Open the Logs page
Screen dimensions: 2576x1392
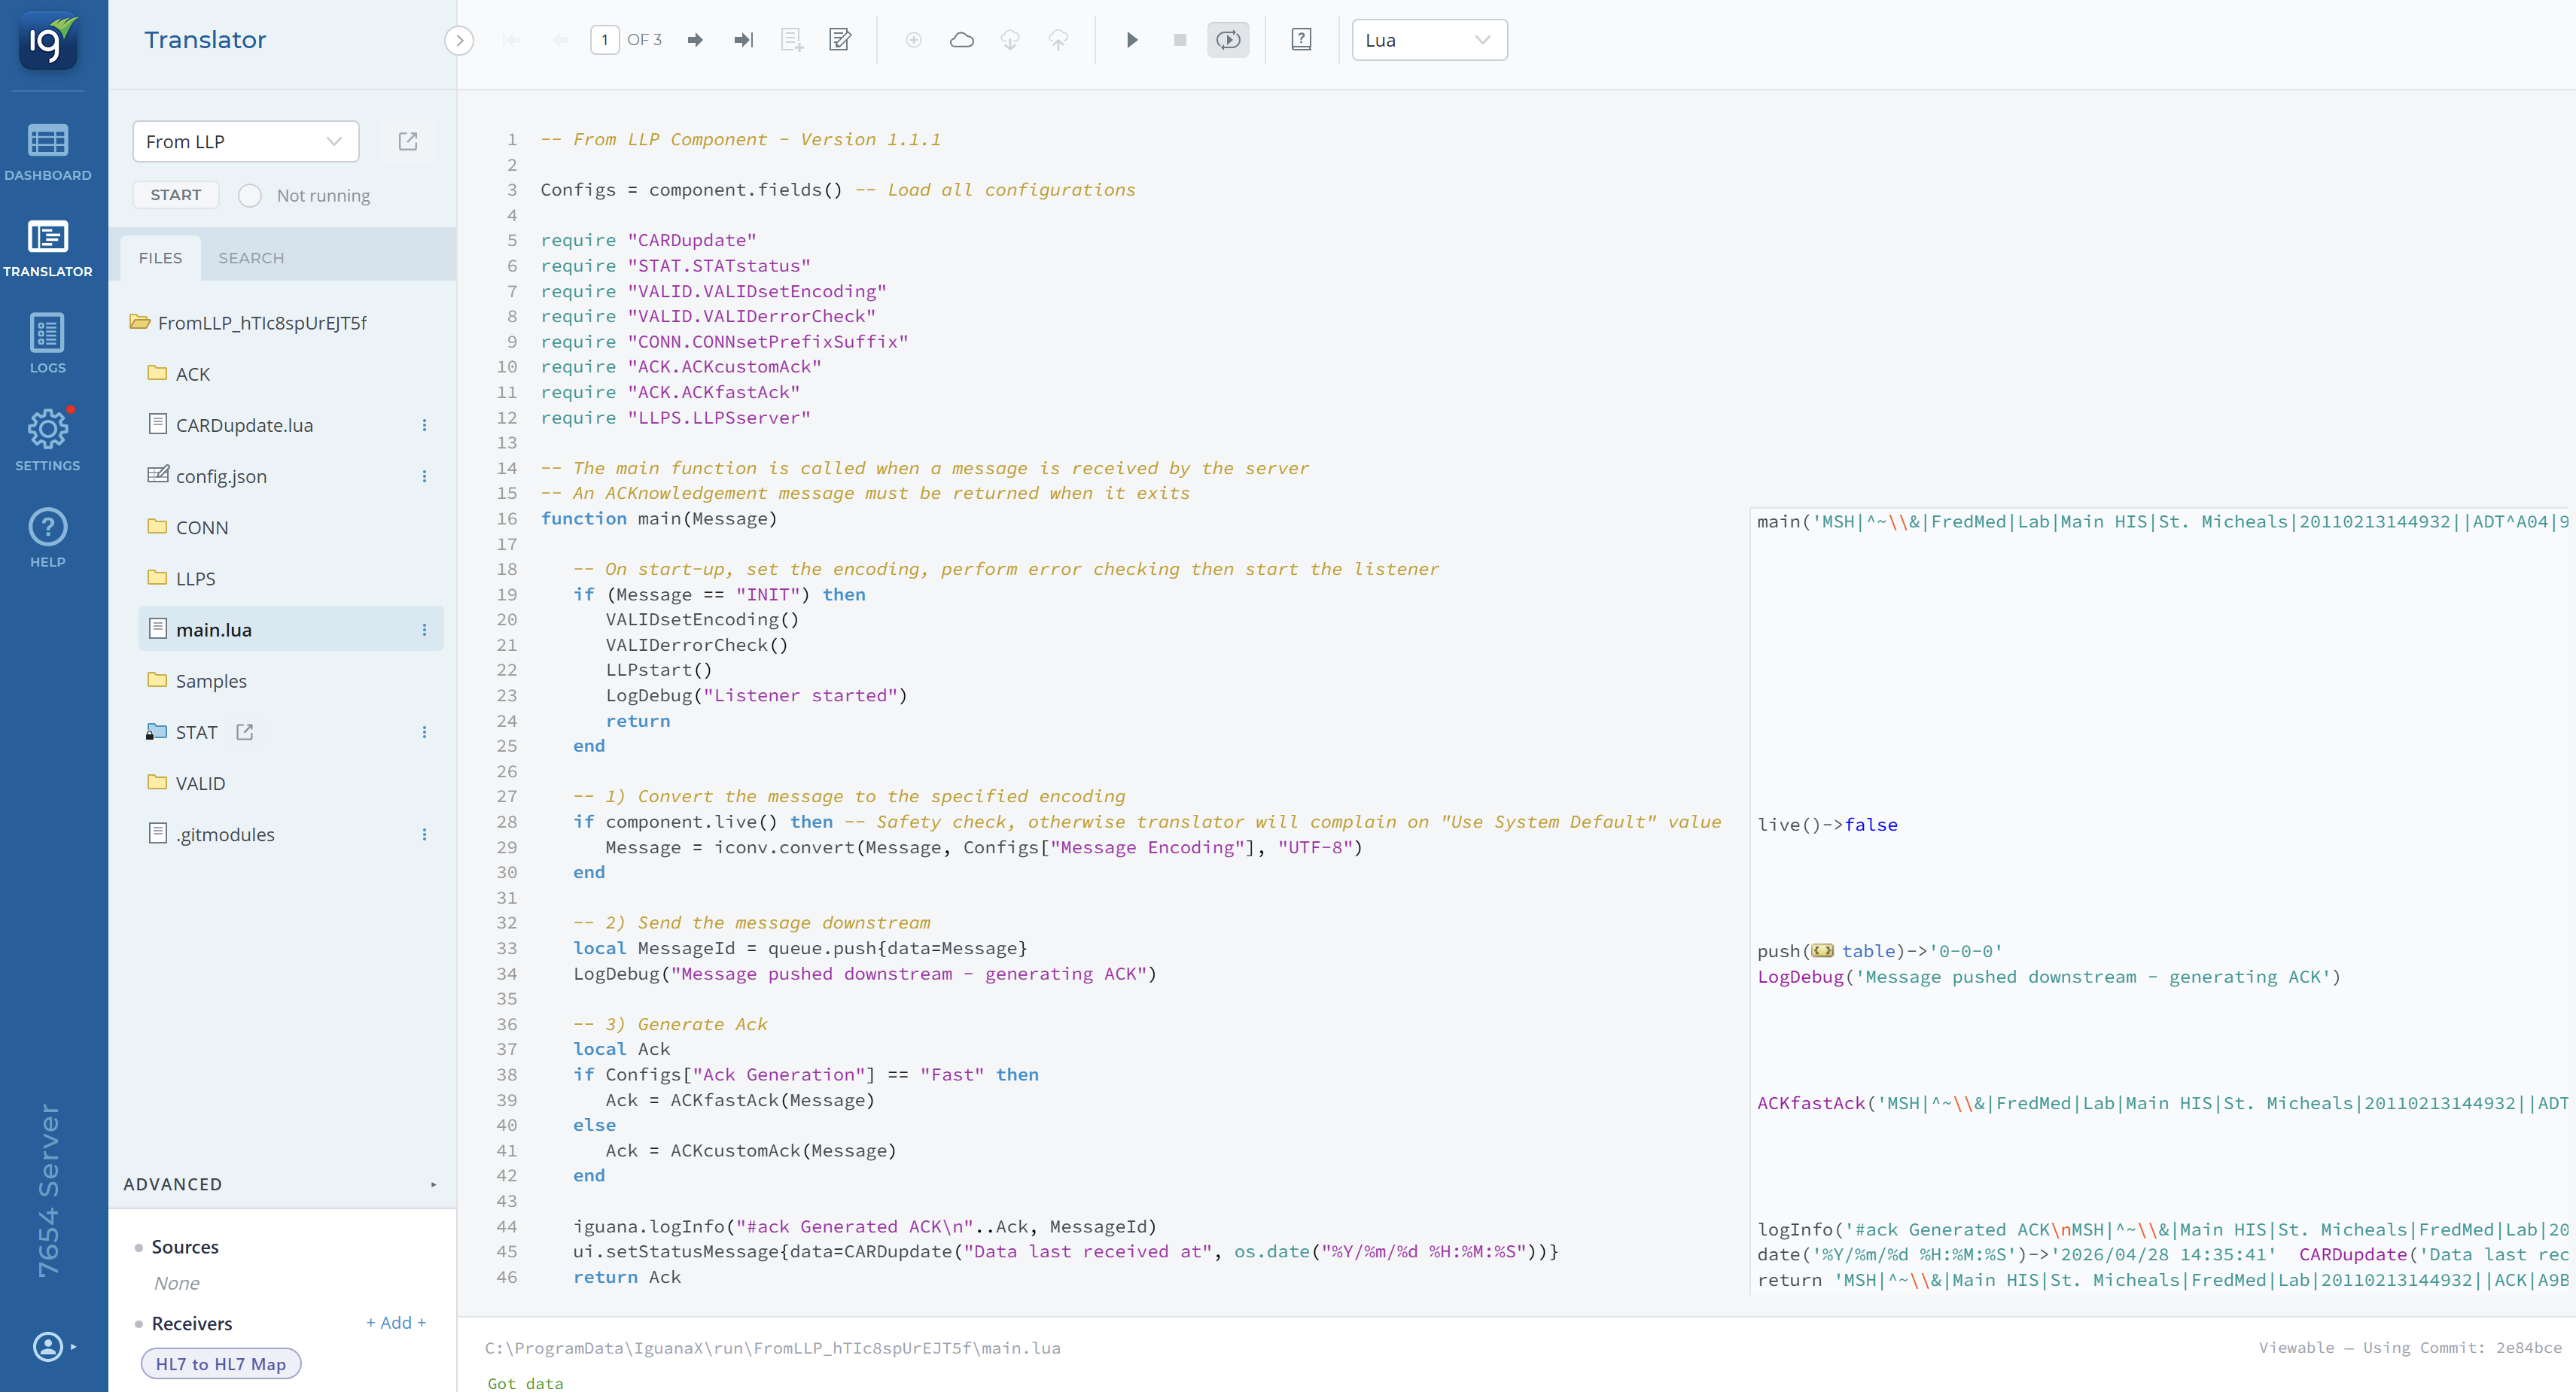click(48, 344)
